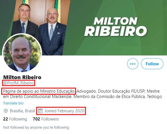
Task: Click the Joined February 2020 text
Action: click(x=64, y=111)
